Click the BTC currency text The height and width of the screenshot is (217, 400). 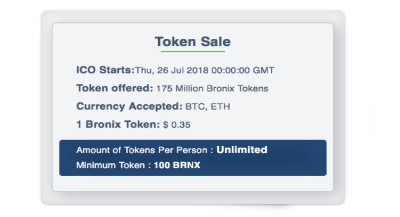click(195, 107)
